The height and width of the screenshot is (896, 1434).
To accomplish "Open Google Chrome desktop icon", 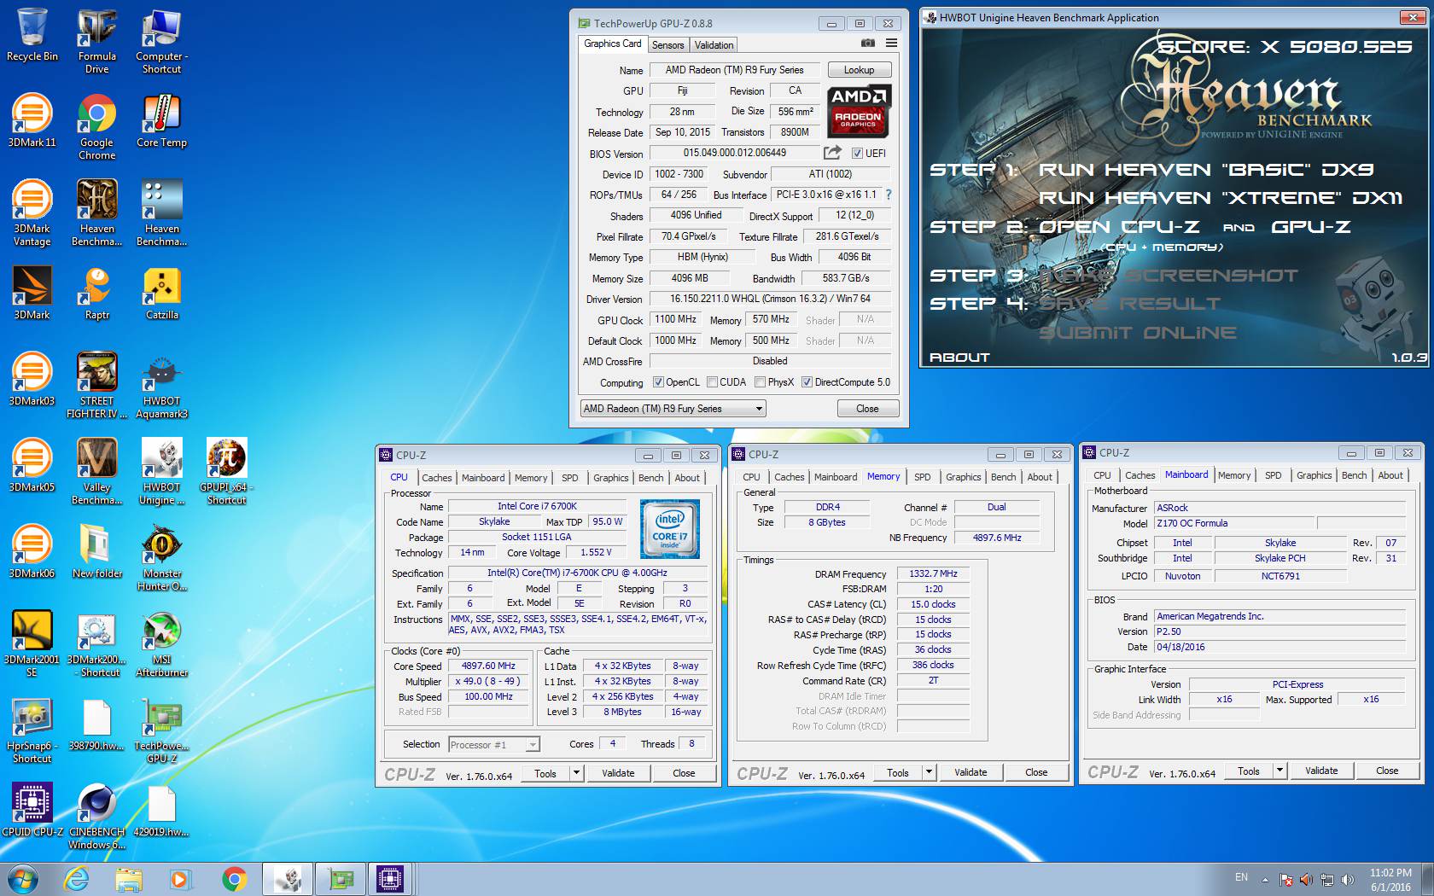I will (x=96, y=126).
